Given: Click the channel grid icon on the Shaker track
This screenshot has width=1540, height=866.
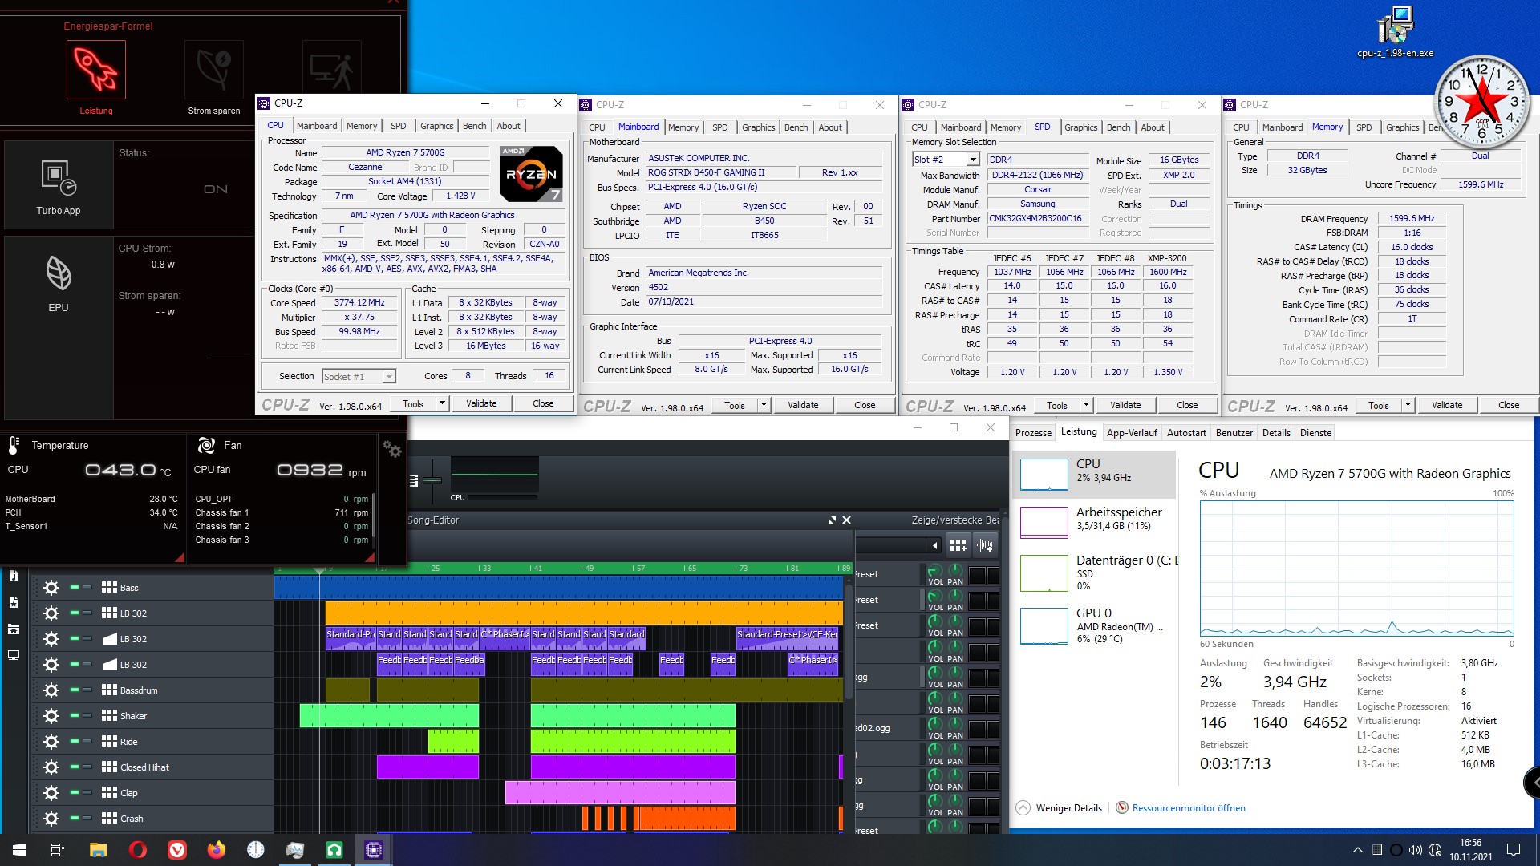Looking at the screenshot, I should click(109, 714).
